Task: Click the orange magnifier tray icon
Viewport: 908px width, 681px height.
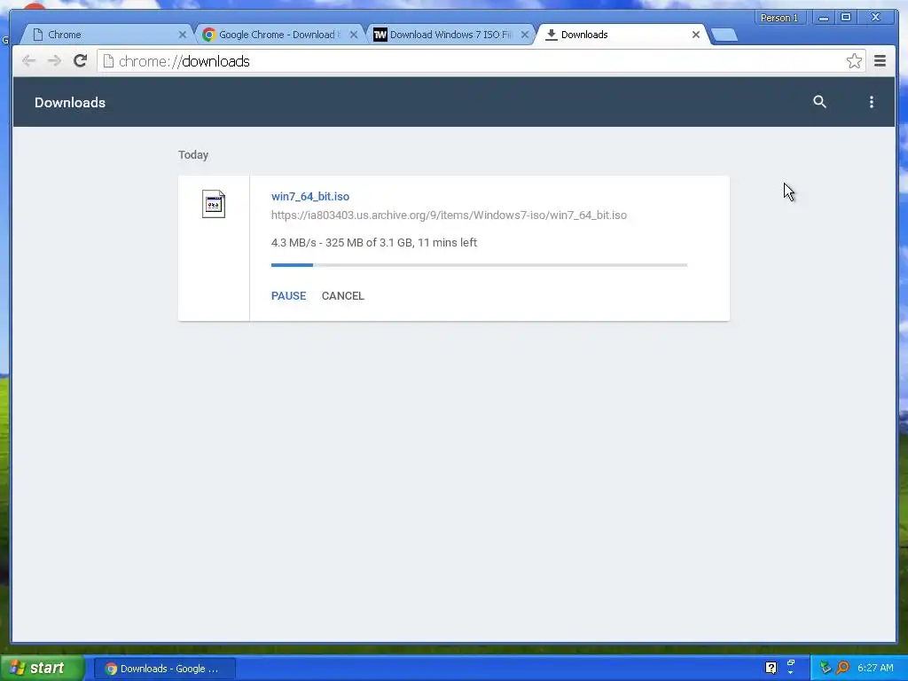Action: 842,668
